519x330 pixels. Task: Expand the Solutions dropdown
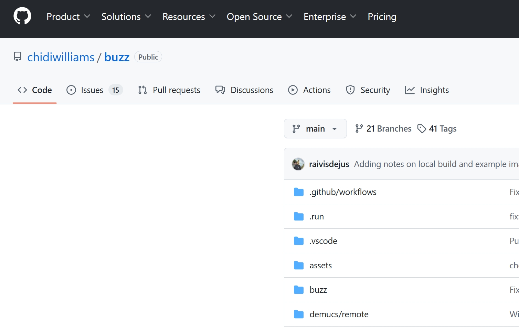click(126, 17)
